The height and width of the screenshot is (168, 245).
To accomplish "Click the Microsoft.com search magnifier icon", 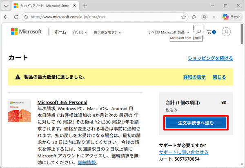I will point(198,32).
